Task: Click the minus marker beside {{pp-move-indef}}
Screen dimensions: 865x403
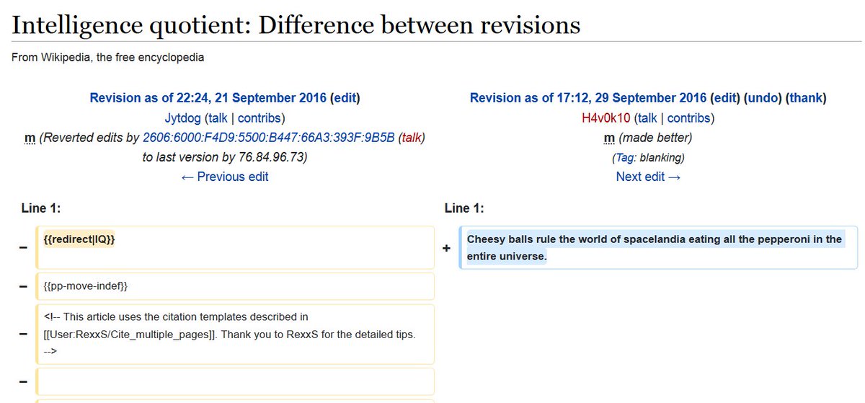Action: pyautogui.click(x=23, y=286)
